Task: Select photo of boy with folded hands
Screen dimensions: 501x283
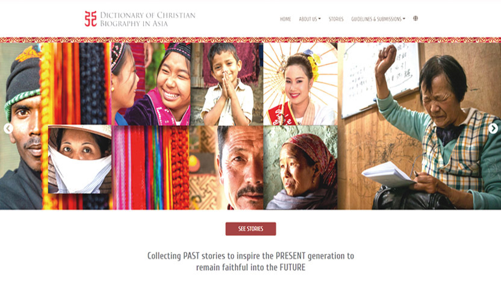Action: coord(226,84)
